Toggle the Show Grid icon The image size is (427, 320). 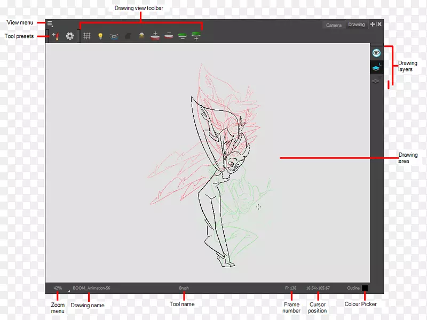coord(86,36)
